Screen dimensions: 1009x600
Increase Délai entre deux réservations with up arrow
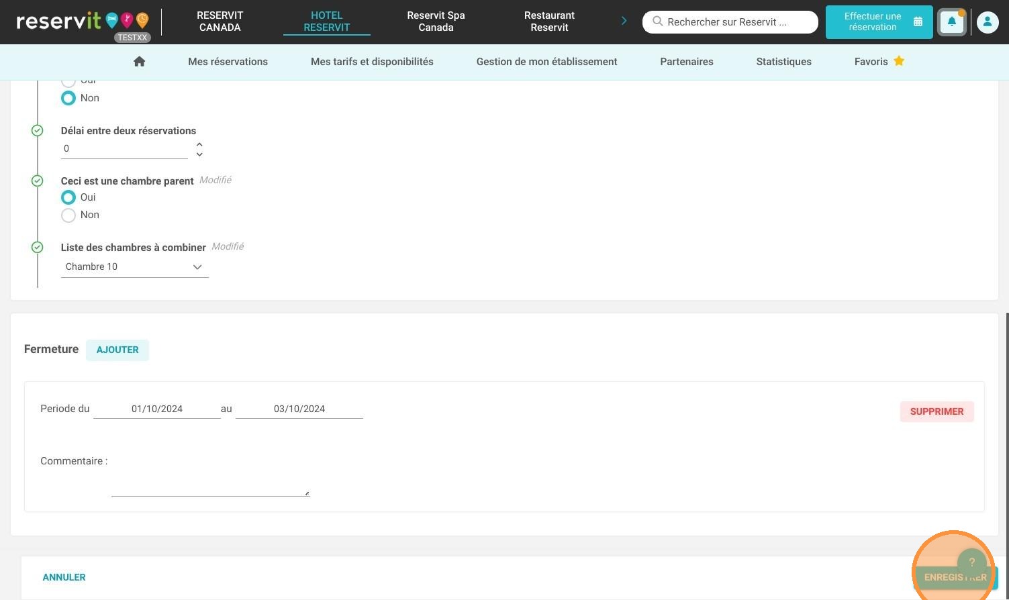click(x=199, y=144)
